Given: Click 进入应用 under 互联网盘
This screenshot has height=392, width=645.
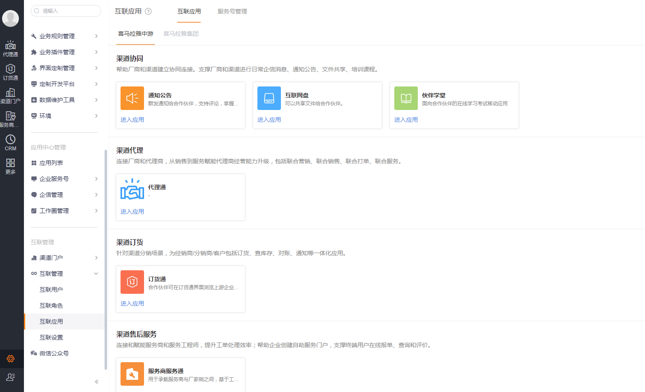Looking at the screenshot, I should coord(269,120).
